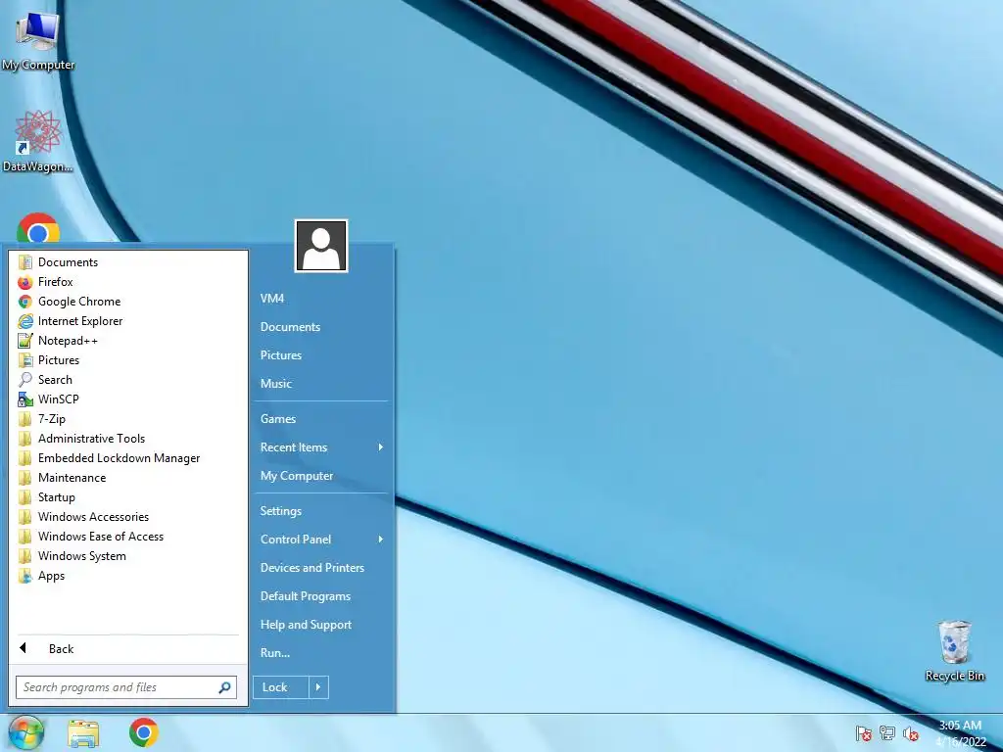Click the Start orb button
Image resolution: width=1003 pixels, height=752 pixels.
[x=26, y=732]
